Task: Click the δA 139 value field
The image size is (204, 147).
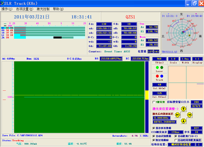Action: pos(104,24)
